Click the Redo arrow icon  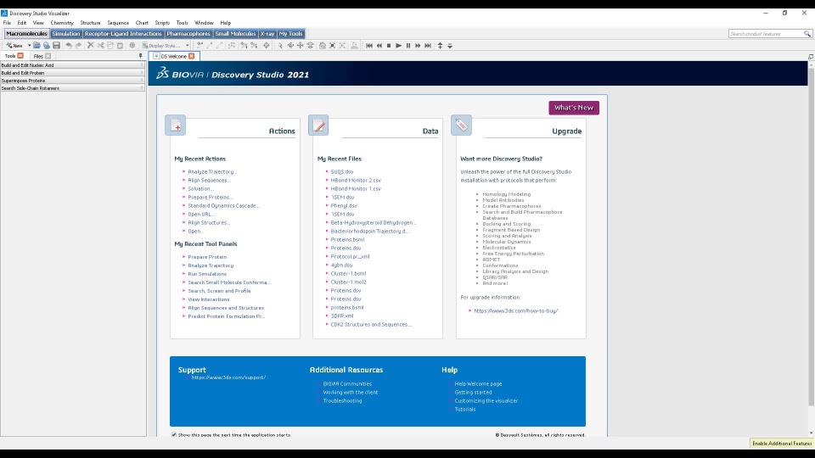pyautogui.click(x=78, y=46)
